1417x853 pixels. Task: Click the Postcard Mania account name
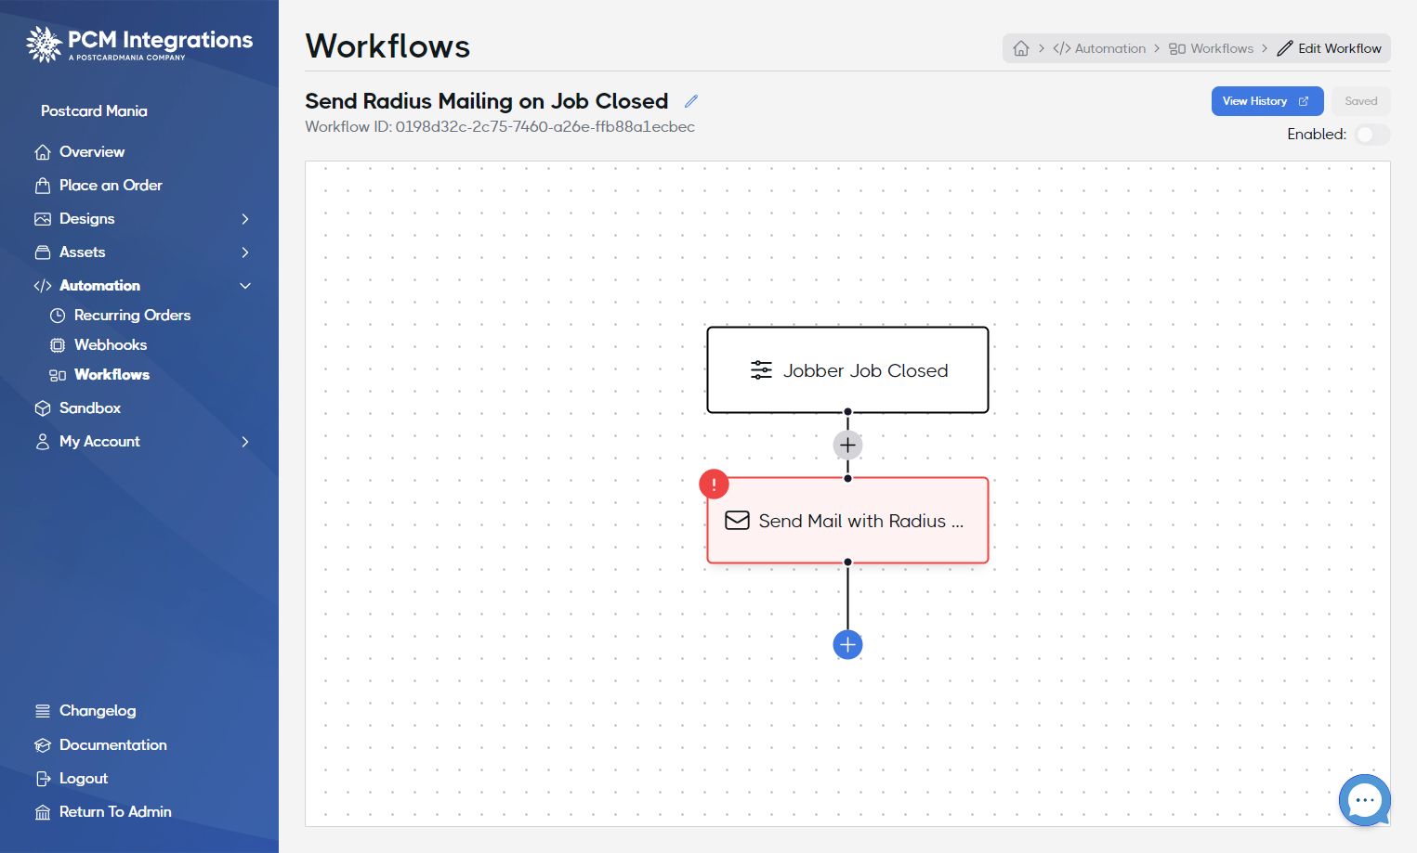click(94, 111)
